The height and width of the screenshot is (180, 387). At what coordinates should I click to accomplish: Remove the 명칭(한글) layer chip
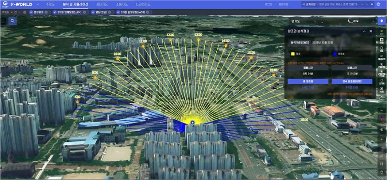point(110,12)
